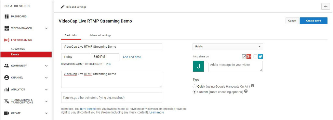
Task: Click the Add end time link
Action: pyautogui.click(x=132, y=57)
